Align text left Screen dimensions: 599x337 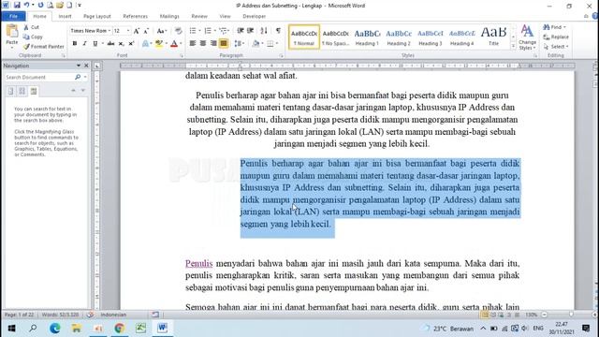pyautogui.click(x=193, y=44)
